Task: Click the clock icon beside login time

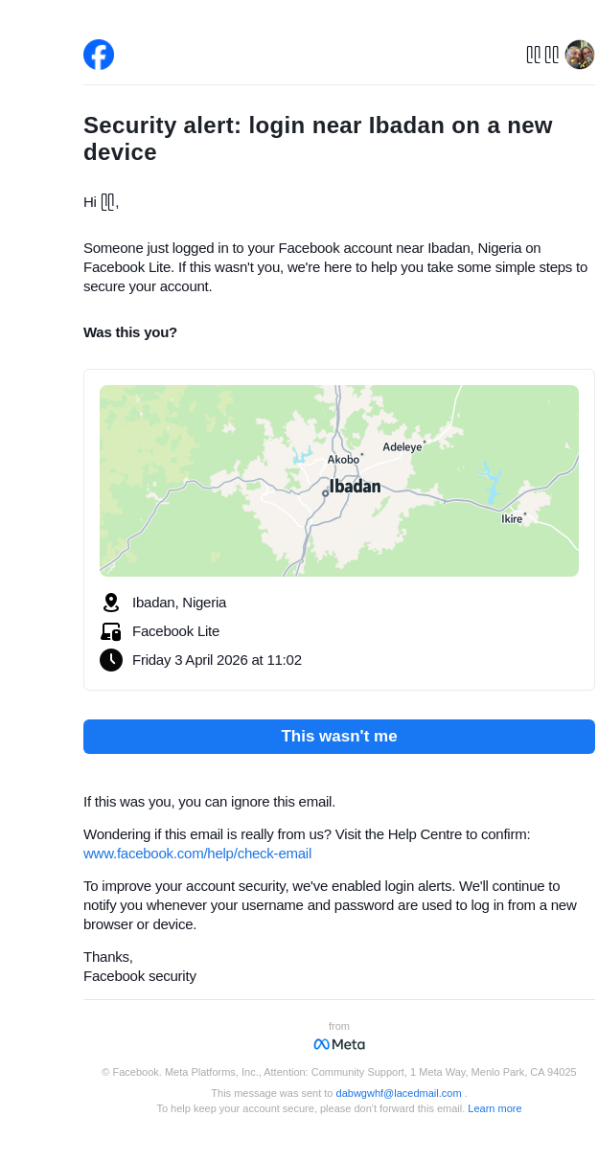Action: pos(111,660)
